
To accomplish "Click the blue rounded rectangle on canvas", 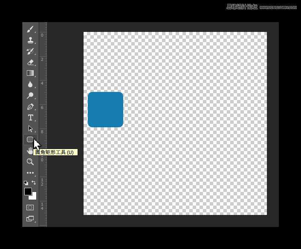I will 105,109.
